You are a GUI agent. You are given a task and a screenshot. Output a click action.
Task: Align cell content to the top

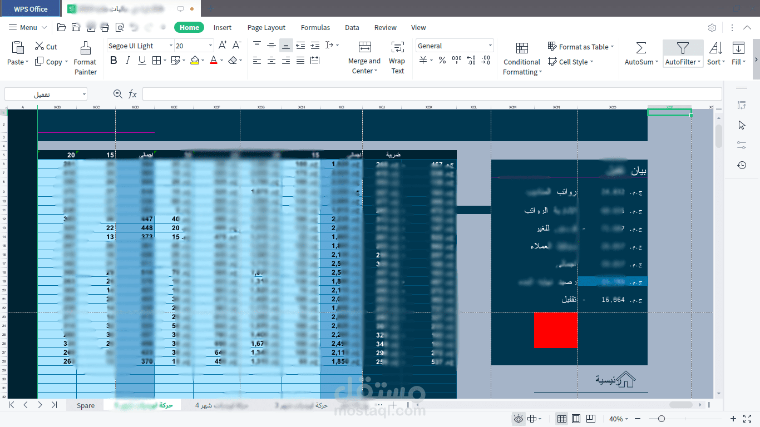click(x=256, y=45)
